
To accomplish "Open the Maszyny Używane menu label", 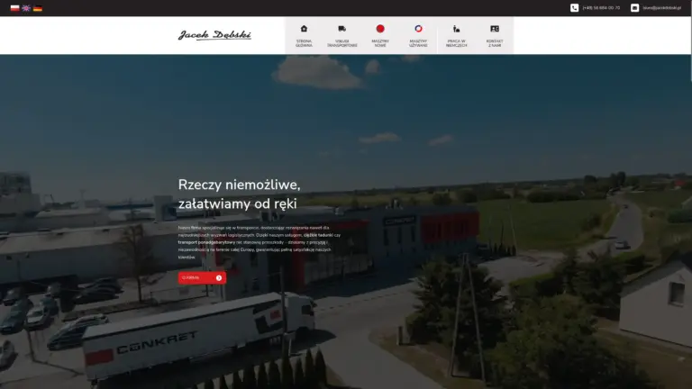I will tap(418, 43).
